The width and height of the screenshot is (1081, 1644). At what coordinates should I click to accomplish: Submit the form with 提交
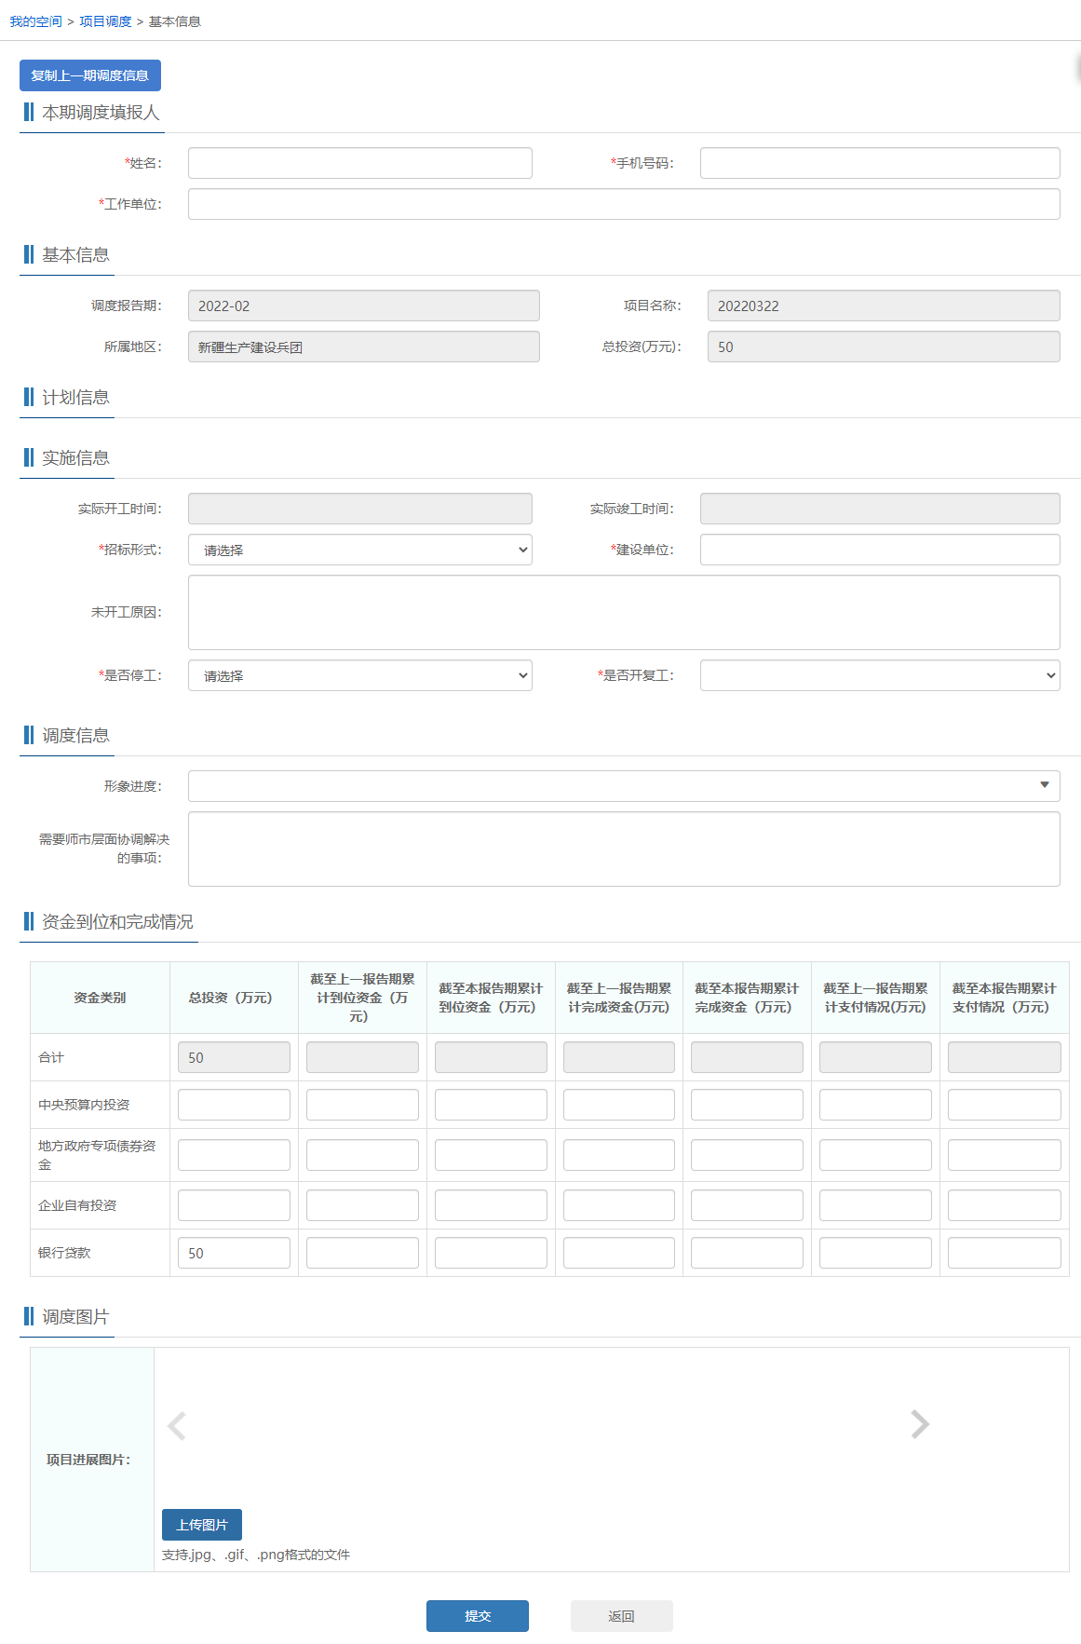477,1616
